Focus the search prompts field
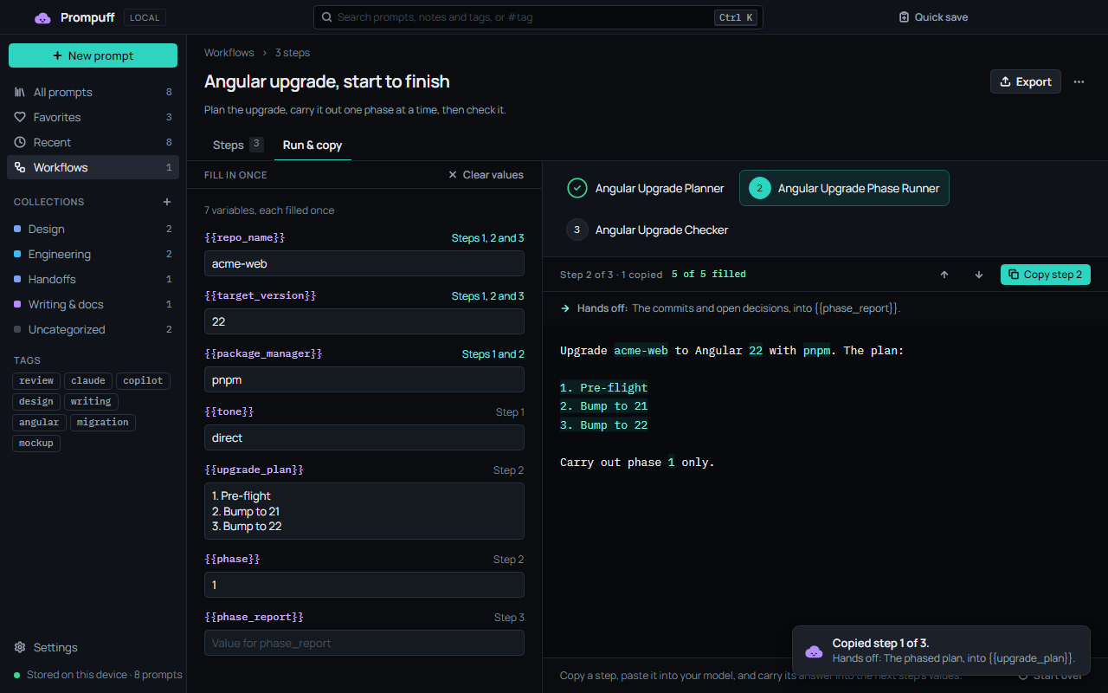The height and width of the screenshot is (693, 1108). (538, 17)
